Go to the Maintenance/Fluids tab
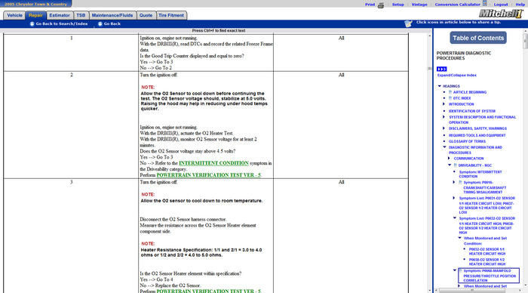528x293 pixels. [112, 16]
